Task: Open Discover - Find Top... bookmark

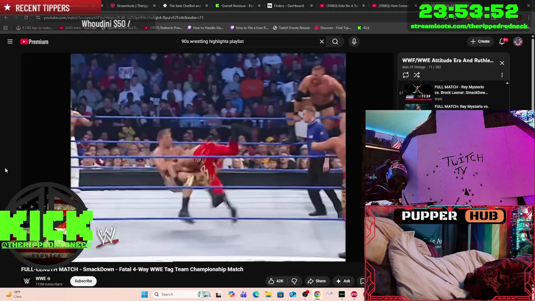Action: [333, 28]
